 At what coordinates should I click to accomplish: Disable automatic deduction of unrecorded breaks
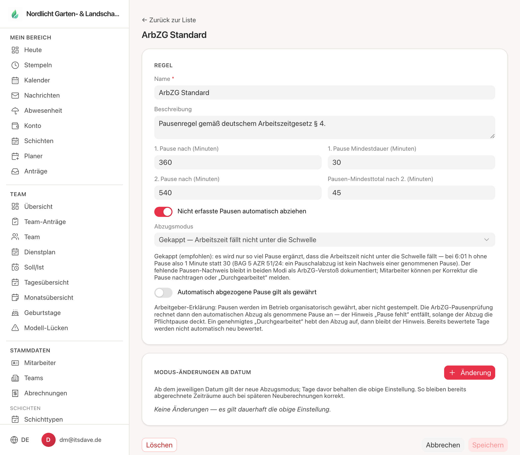click(163, 212)
